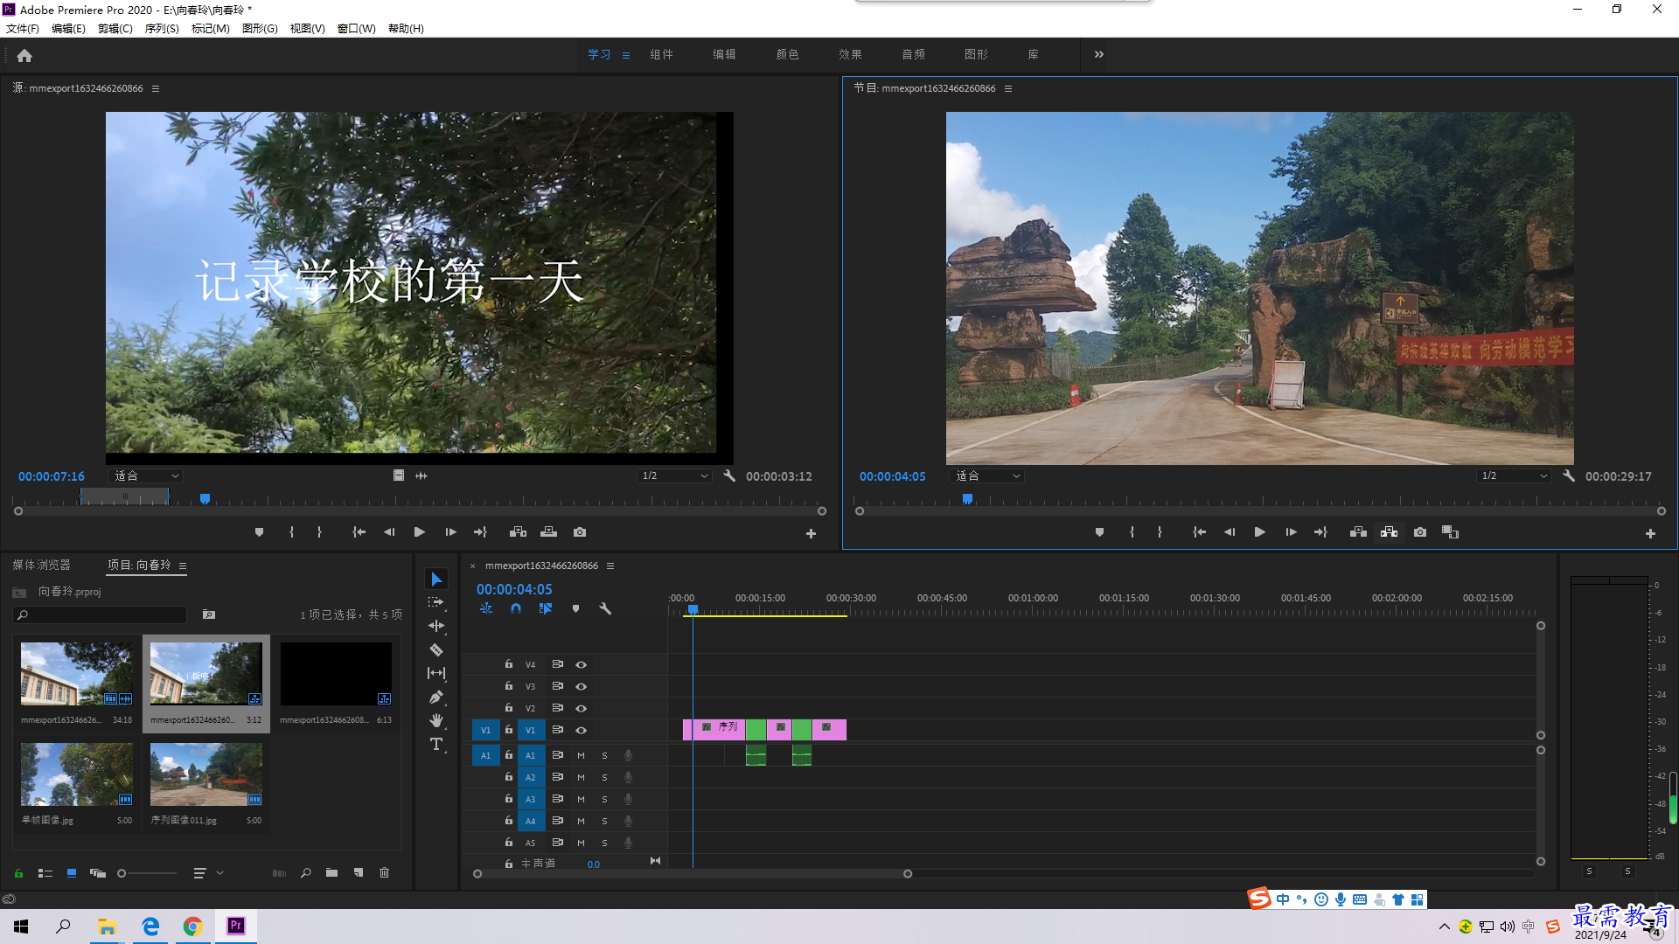Select the Slip tool

coord(436,673)
